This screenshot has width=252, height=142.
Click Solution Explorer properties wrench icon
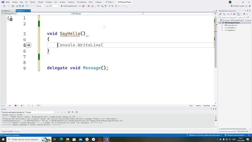[x=244, y=14]
